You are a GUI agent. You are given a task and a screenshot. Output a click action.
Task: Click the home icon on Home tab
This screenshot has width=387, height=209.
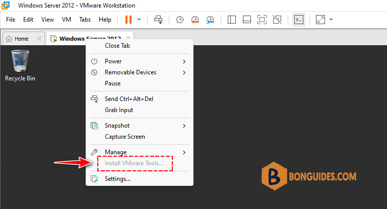point(9,39)
